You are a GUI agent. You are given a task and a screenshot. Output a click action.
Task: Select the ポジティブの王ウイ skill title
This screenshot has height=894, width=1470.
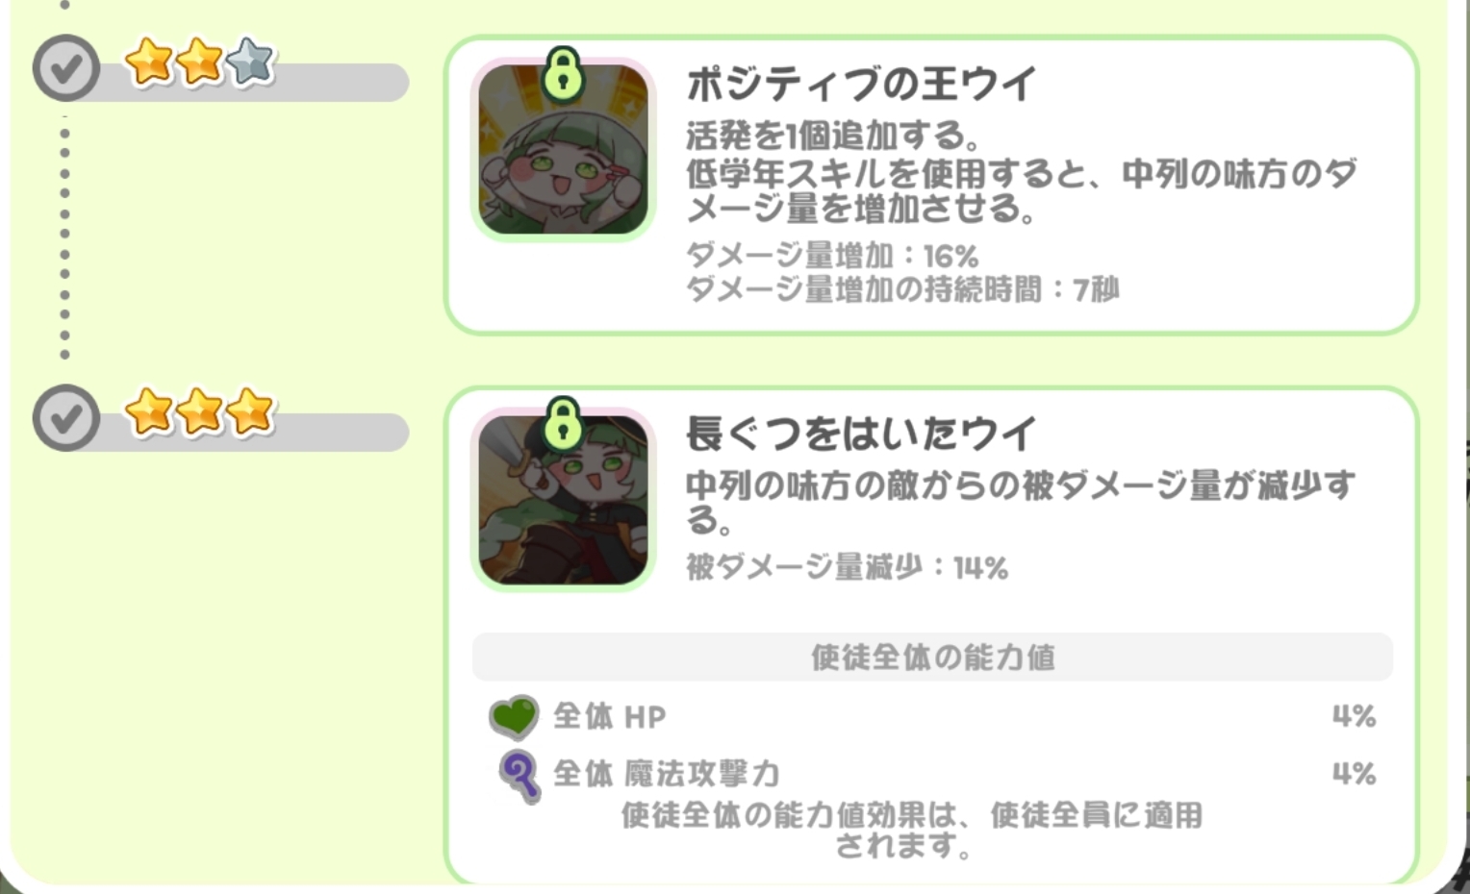point(861,85)
